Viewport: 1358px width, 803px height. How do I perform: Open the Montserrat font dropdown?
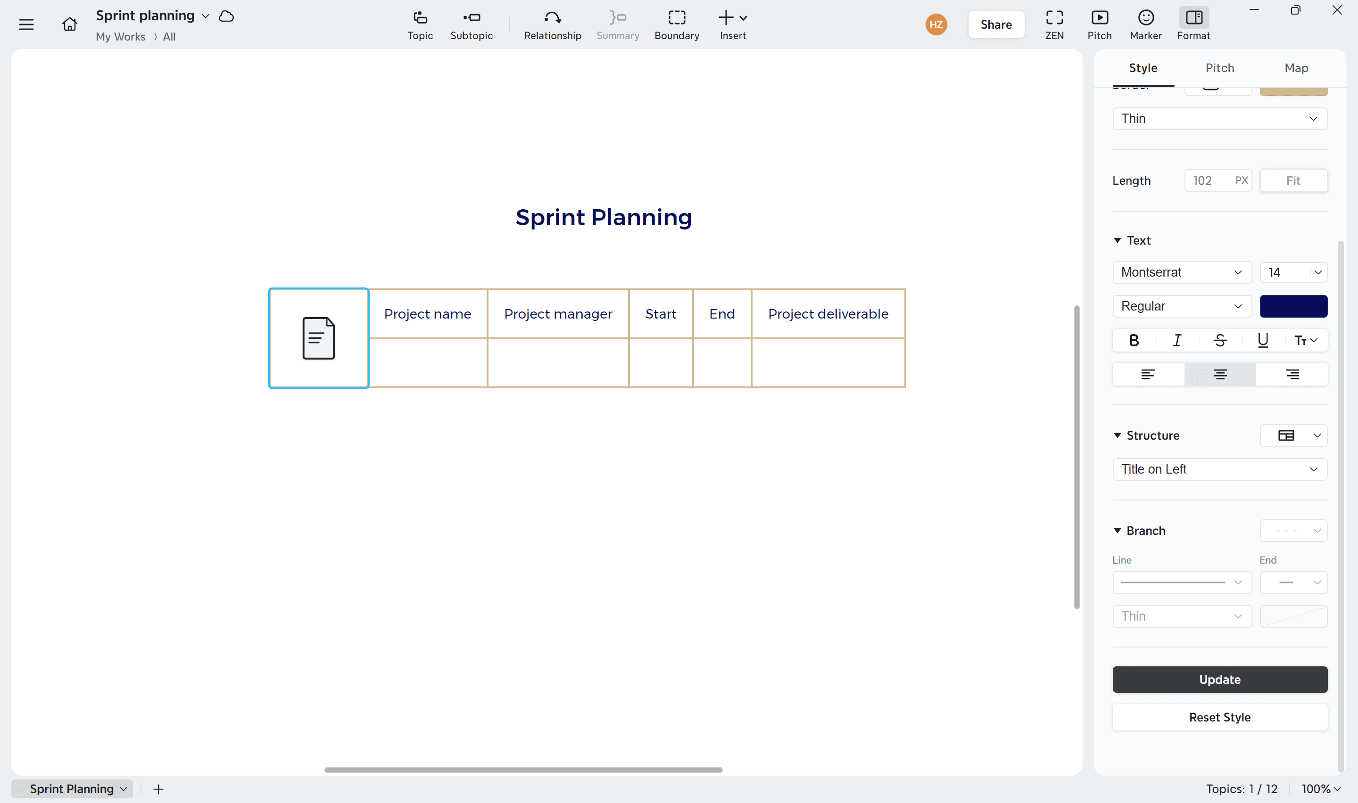pos(1182,272)
